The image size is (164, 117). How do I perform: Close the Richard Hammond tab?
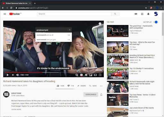tap(30, 3)
